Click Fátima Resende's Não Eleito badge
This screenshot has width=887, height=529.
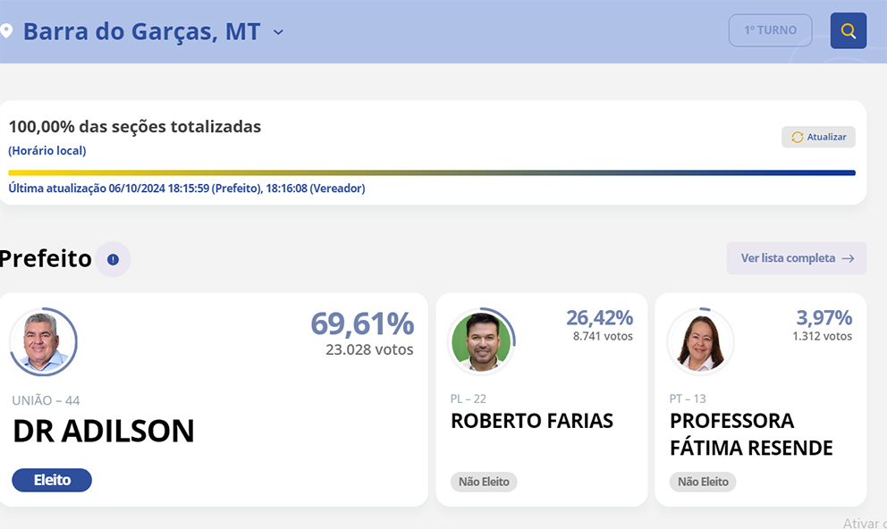703,482
